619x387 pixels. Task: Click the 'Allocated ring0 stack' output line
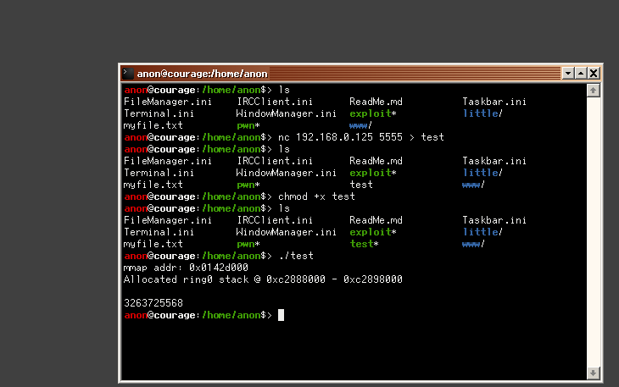point(263,279)
